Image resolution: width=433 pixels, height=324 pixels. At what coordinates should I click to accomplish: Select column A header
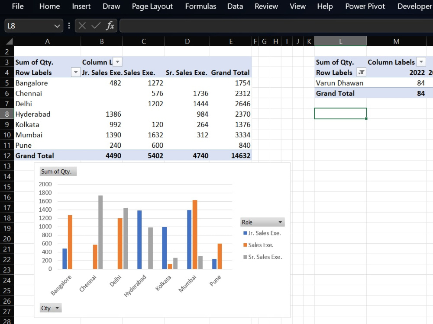pos(47,41)
